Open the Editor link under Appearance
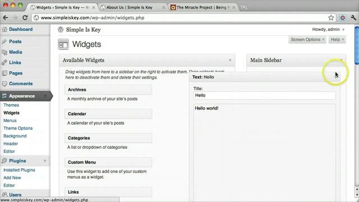Viewport: 359px width, 202px height. (x=9, y=151)
